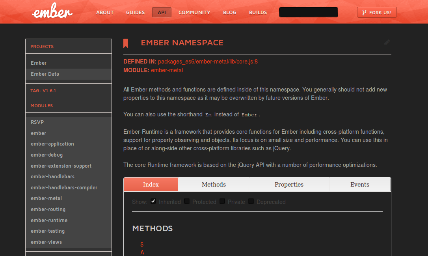Click the ember-metal module link after MODULE:
The width and height of the screenshot is (428, 256).
click(x=167, y=70)
